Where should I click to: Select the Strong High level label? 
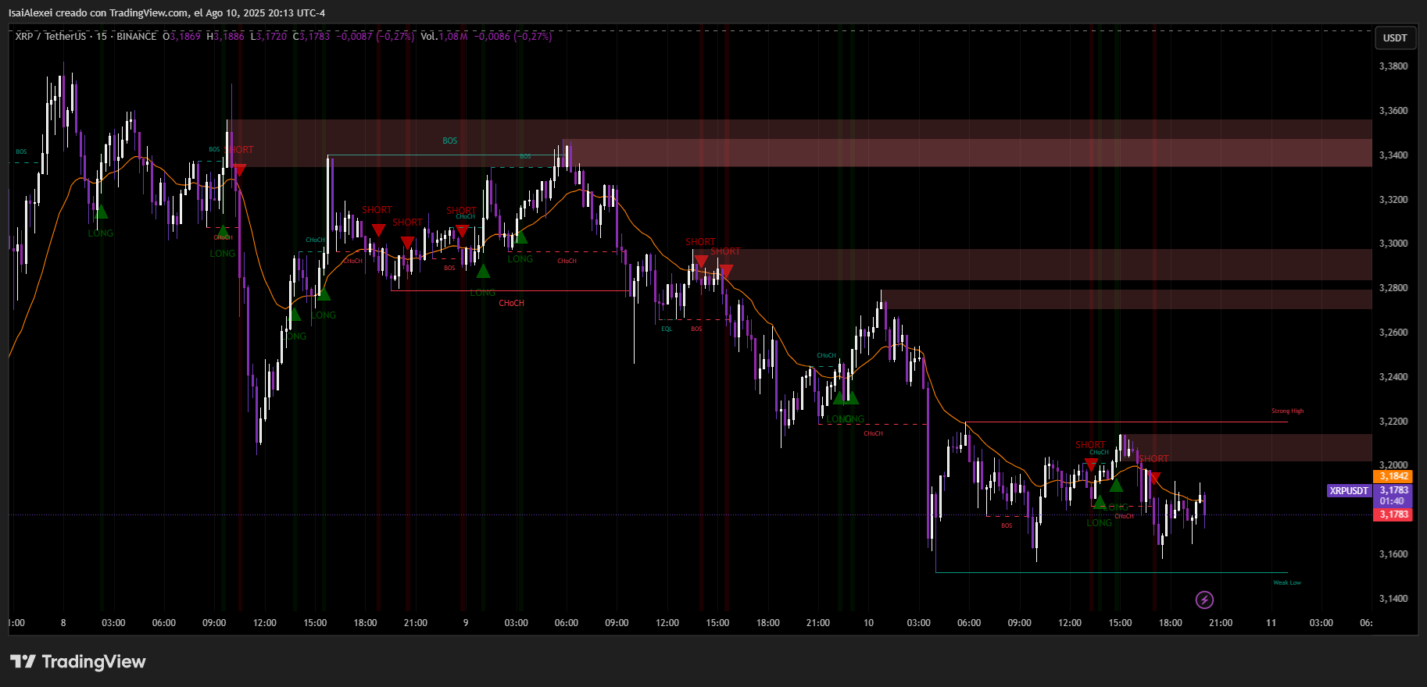point(1286,411)
